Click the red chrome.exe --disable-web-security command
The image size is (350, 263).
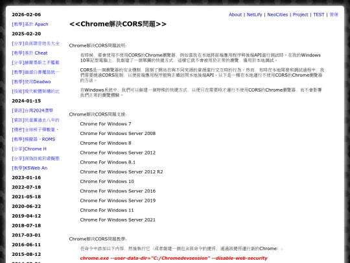(x=174, y=258)
